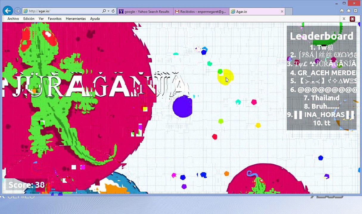This screenshot has width=362, height=214.
Task: Focus the address bar showing http://agar.io/
Action: pyautogui.click(x=69, y=11)
